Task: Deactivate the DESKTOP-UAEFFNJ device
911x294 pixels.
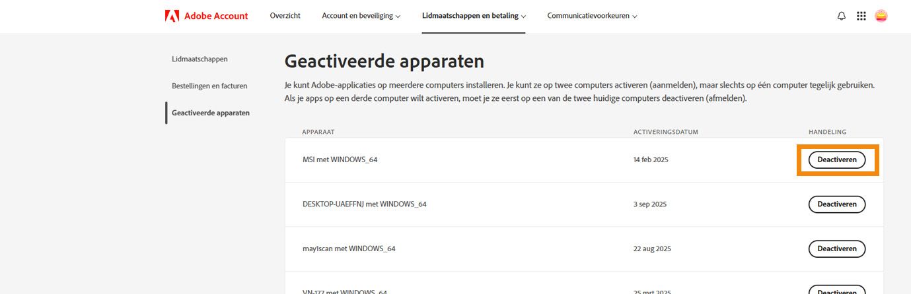Action: click(837, 204)
